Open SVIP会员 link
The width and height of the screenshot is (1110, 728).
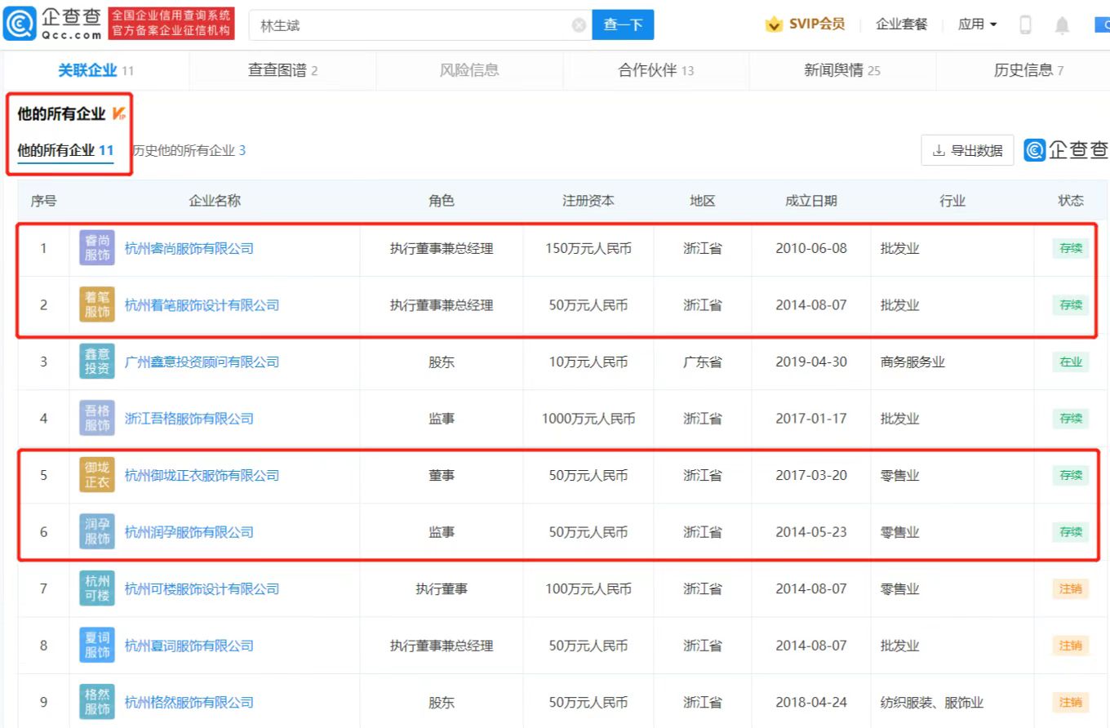pos(816,24)
